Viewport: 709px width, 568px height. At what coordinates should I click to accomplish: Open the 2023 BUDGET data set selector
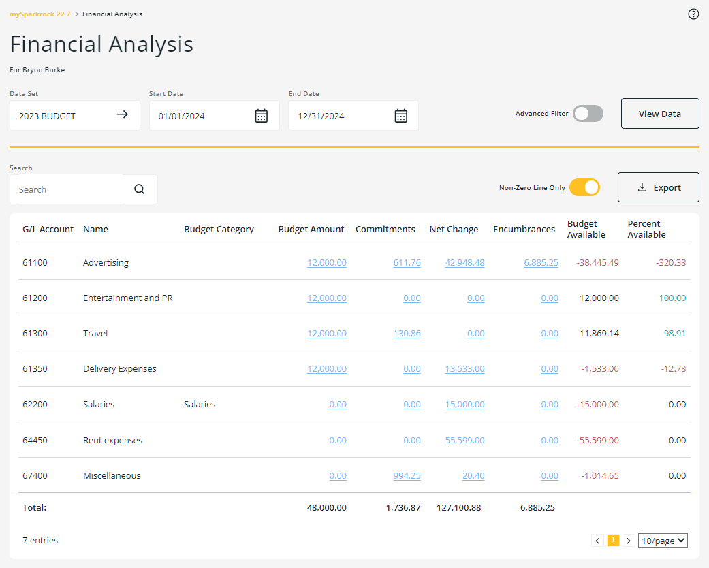(48, 115)
